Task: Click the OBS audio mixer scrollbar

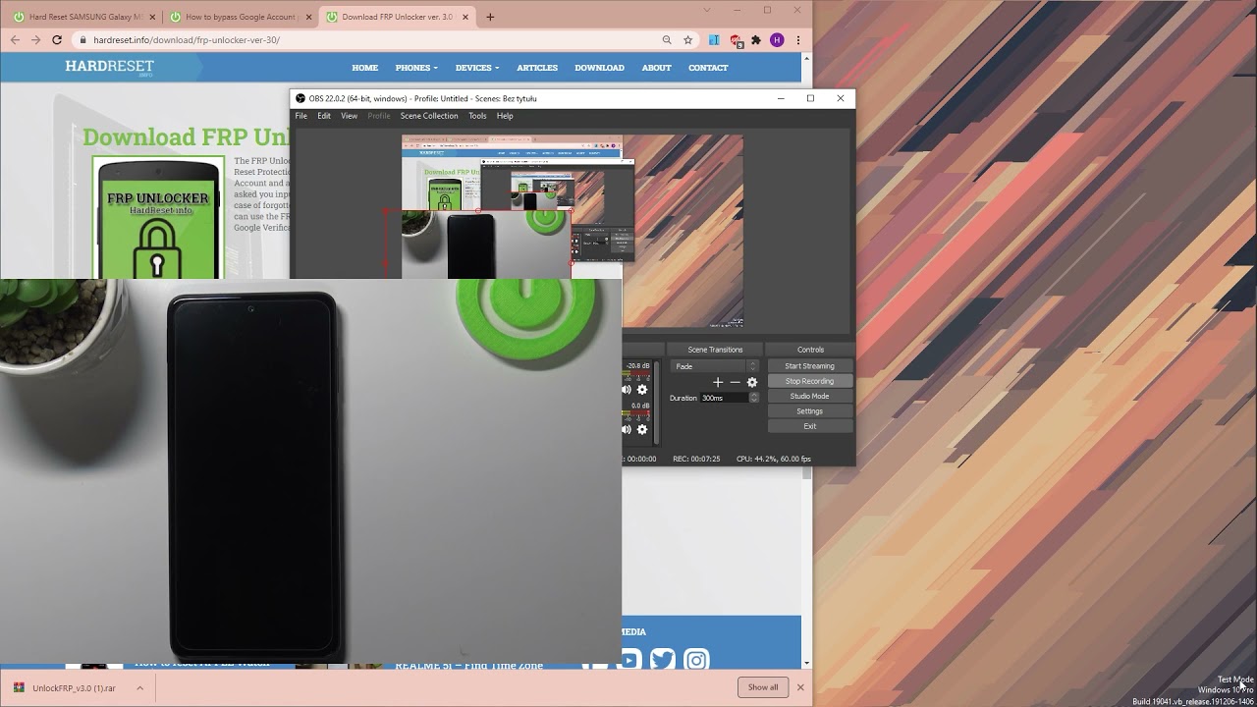Action: [x=656, y=403]
